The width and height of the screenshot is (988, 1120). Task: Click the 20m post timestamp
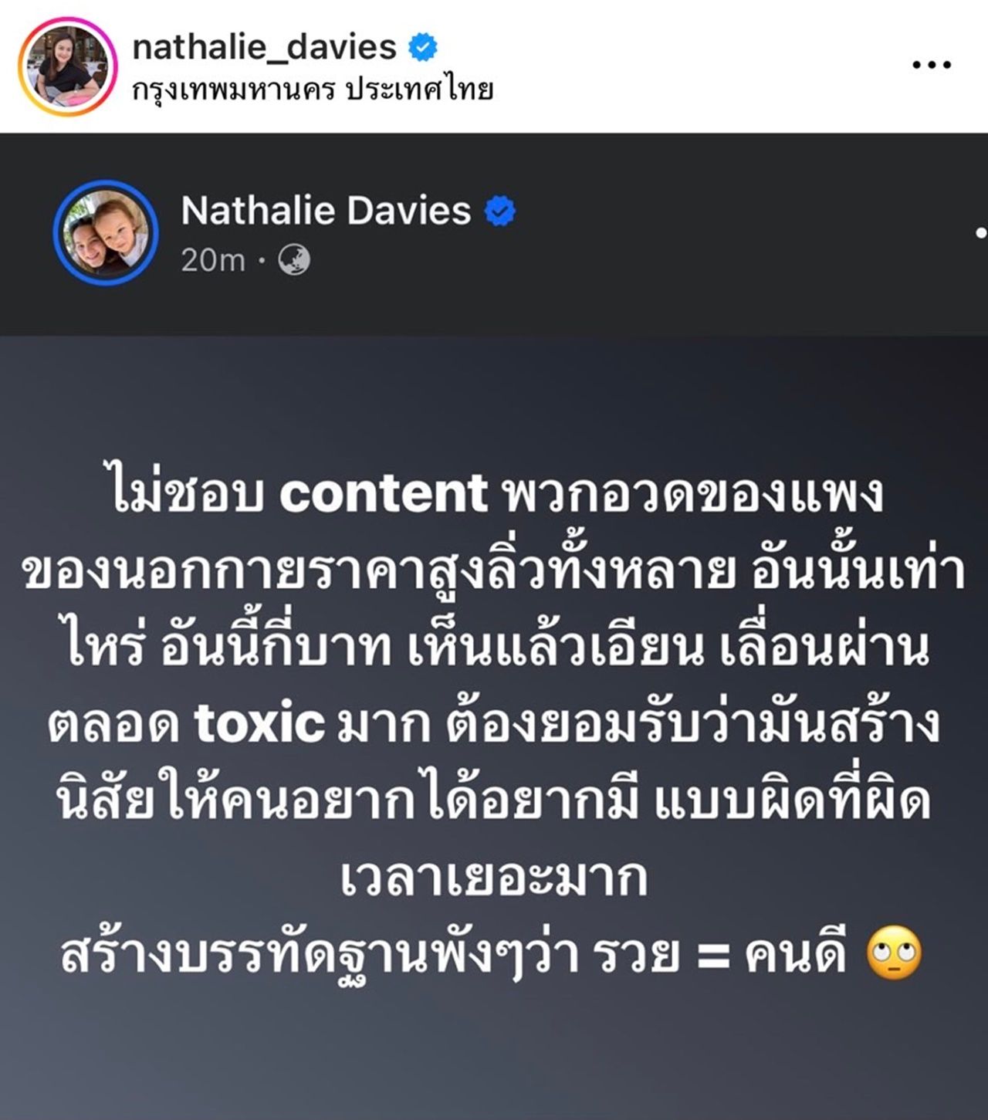click(x=212, y=261)
